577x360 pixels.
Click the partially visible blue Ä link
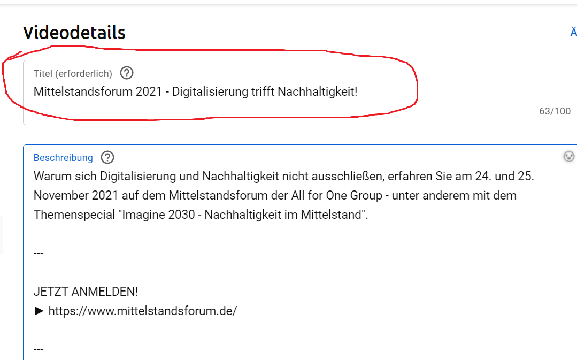point(573,33)
